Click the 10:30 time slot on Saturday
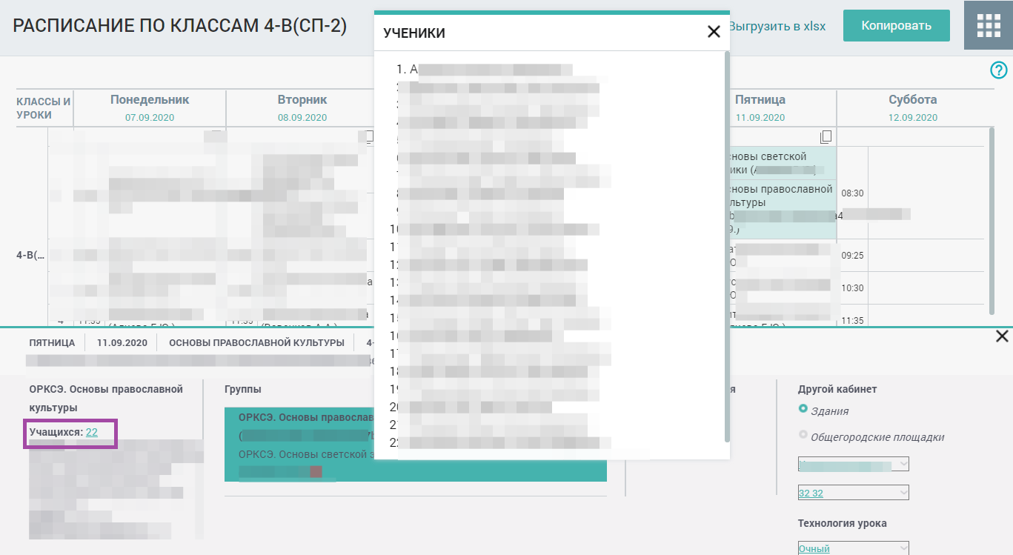This screenshot has height=555, width=1013. (x=852, y=288)
